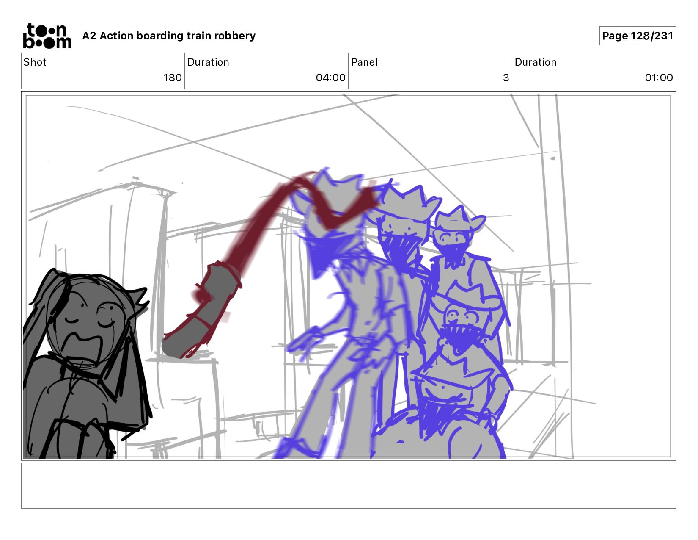Click the 'Shot' header label
The image size is (698, 540).
pos(35,62)
